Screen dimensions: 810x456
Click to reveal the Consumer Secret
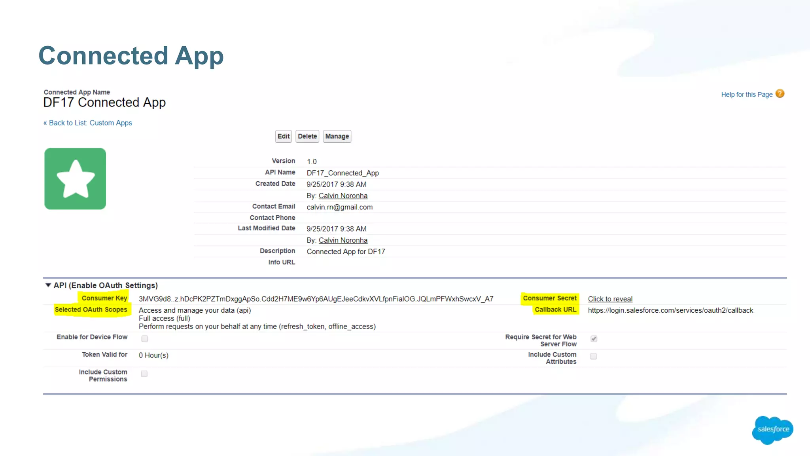click(610, 299)
